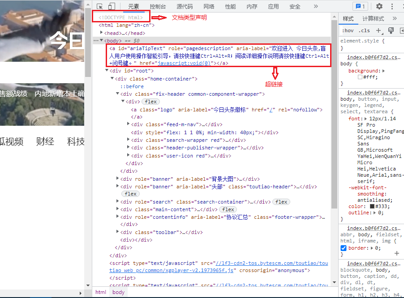Viewport: 404px width, 298px height.
Task: Expand the outline property arrow
Action: (x=374, y=213)
